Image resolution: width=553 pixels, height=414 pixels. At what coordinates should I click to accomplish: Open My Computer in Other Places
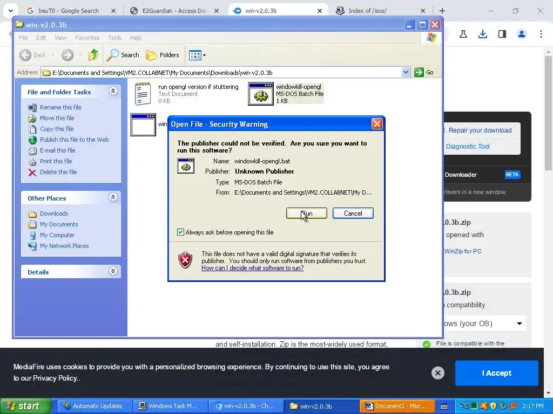click(x=57, y=235)
